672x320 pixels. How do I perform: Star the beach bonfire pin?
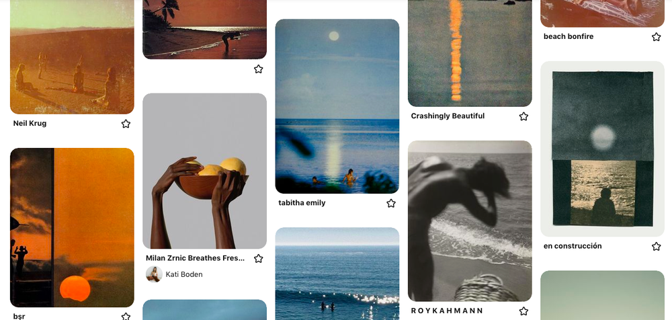656,37
